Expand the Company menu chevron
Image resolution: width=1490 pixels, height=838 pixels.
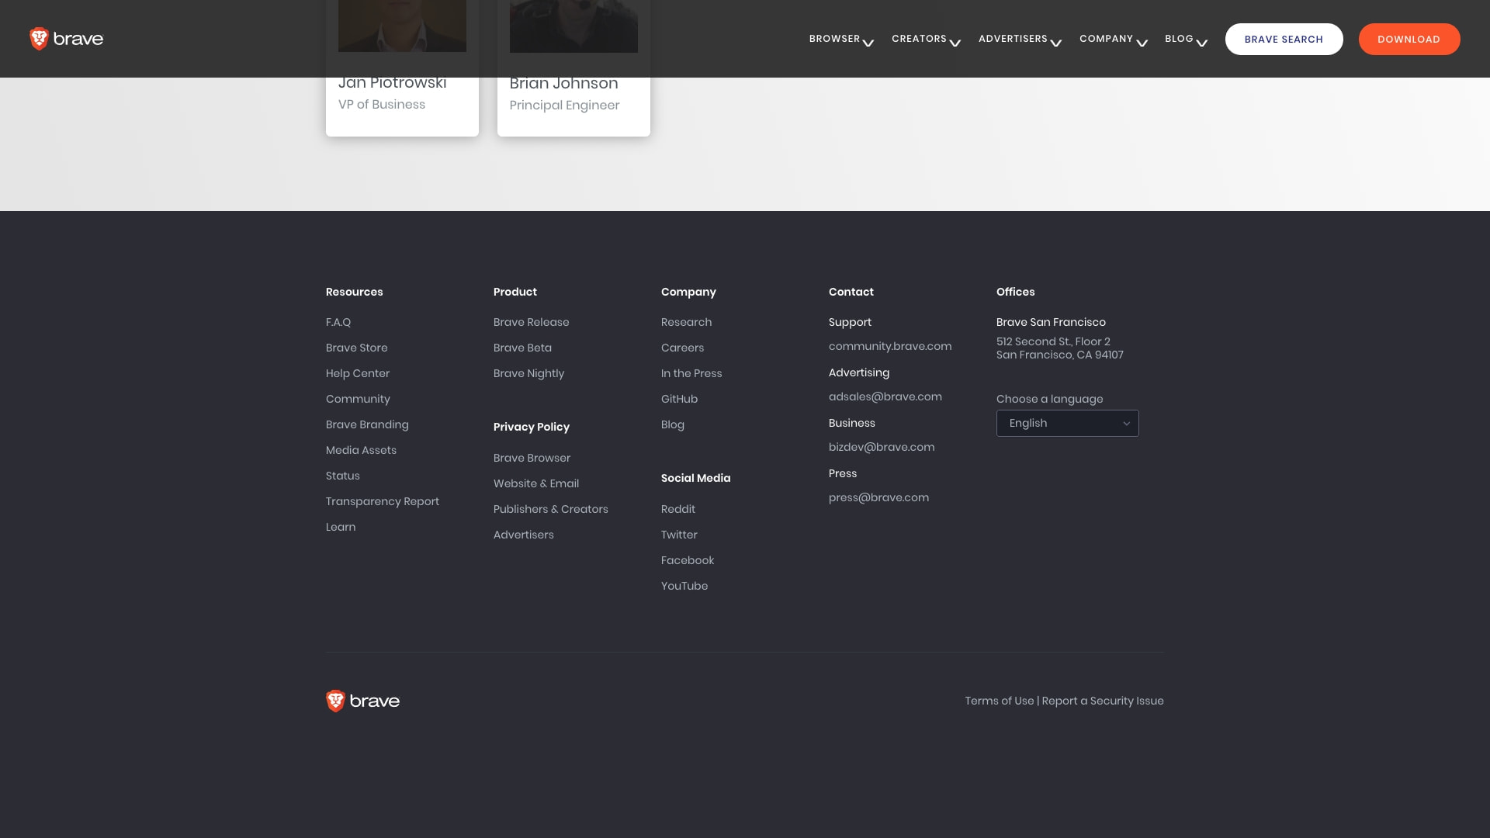[1142, 43]
